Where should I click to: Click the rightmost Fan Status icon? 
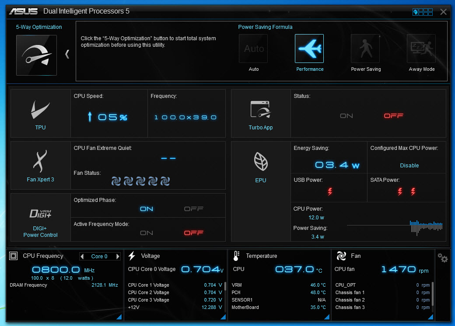coord(165,181)
